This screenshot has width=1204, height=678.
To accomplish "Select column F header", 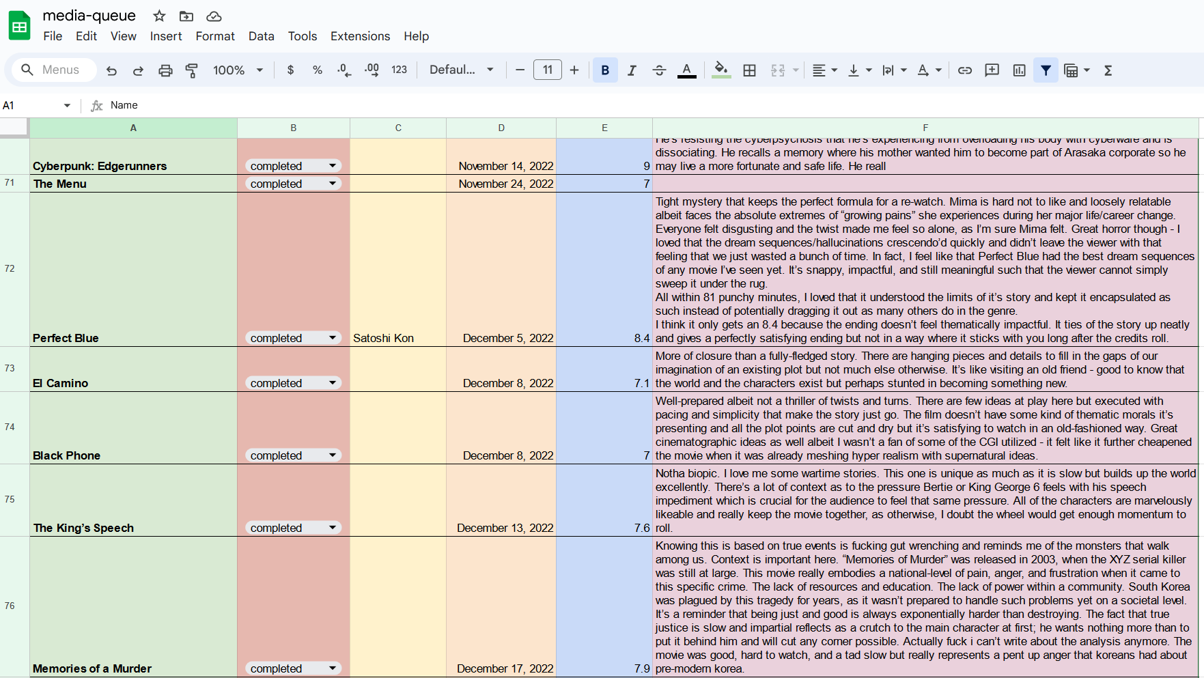I will point(925,128).
